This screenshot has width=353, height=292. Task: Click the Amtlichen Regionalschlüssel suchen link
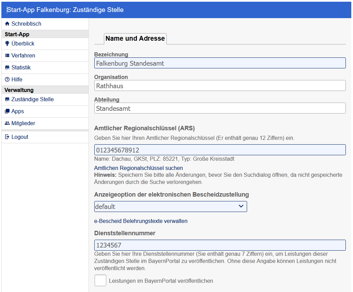coord(138,168)
